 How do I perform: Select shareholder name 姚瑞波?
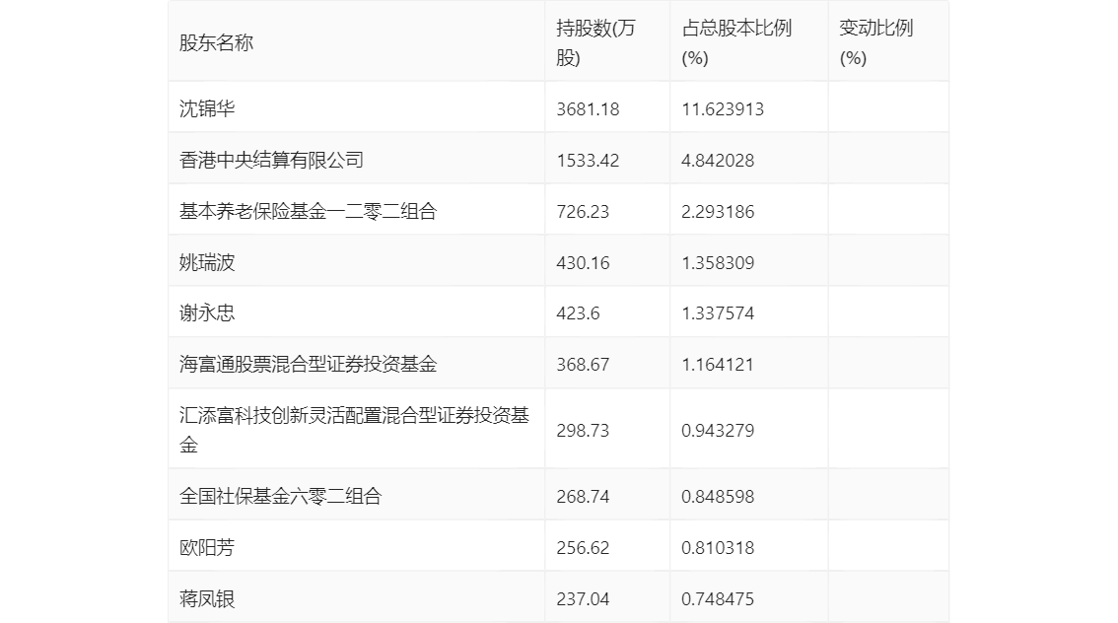point(207,262)
